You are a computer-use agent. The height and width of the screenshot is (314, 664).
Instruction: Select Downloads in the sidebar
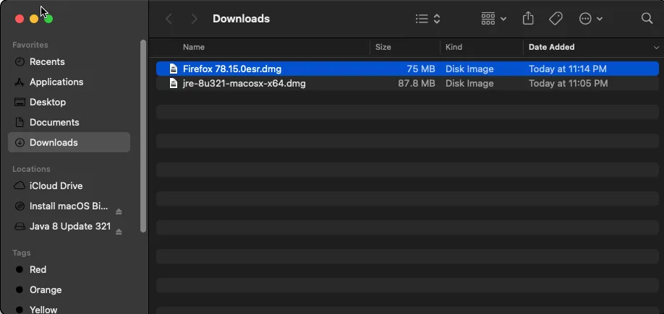69,142
